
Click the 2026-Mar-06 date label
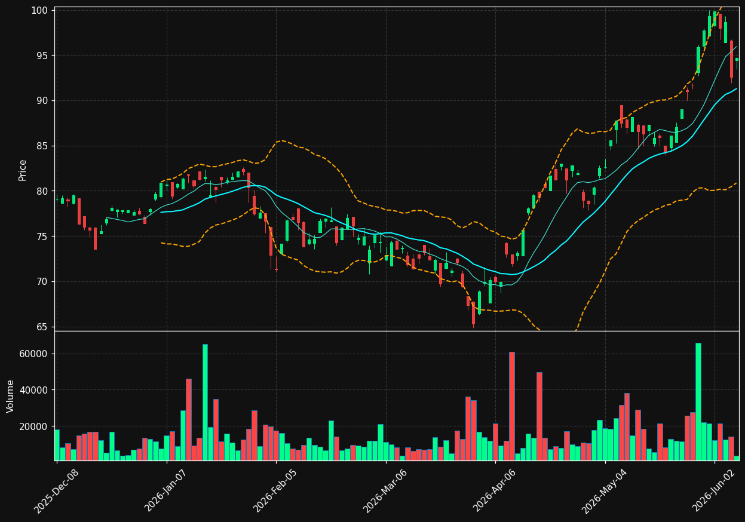(385, 491)
